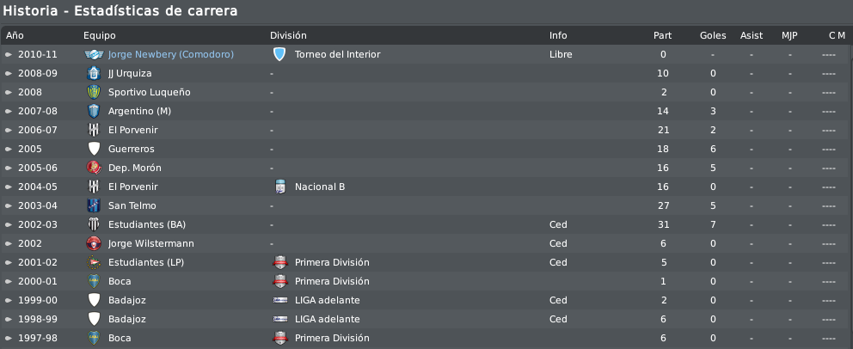This screenshot has height=349, width=853.
Task: Click the JJ Urquiza team badge
Action: (94, 73)
